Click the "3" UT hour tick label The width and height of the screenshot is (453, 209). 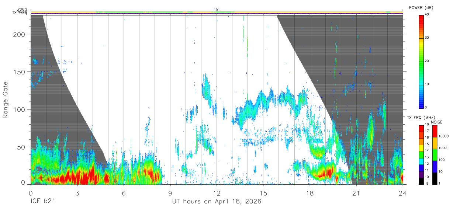tap(77, 193)
